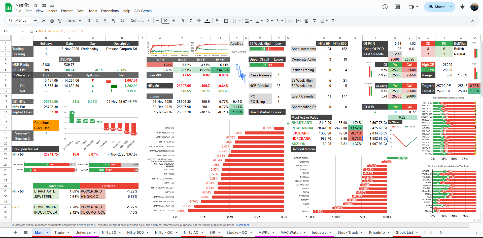Viewport: 483px width, 238px height.
Task: Open the zoom level dropdown
Action: (x=73, y=21)
